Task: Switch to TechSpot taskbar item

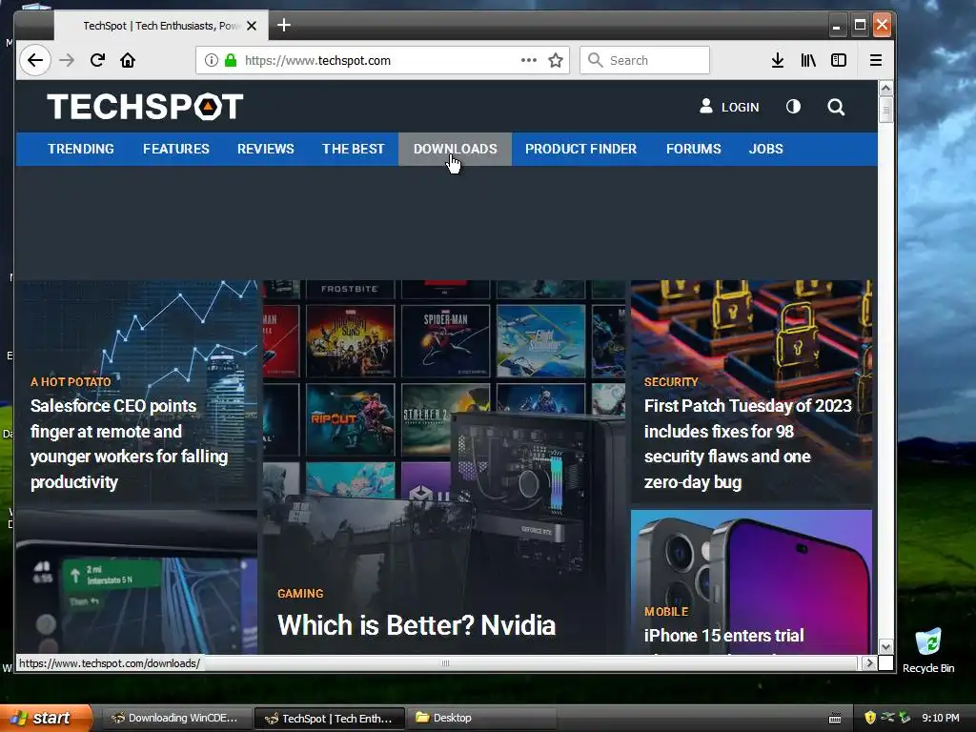Action: pos(330,719)
